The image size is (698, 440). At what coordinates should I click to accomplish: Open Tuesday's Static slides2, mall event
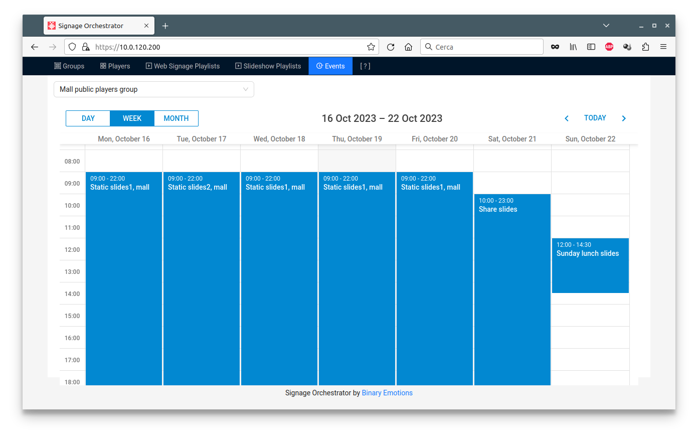pyautogui.click(x=202, y=278)
